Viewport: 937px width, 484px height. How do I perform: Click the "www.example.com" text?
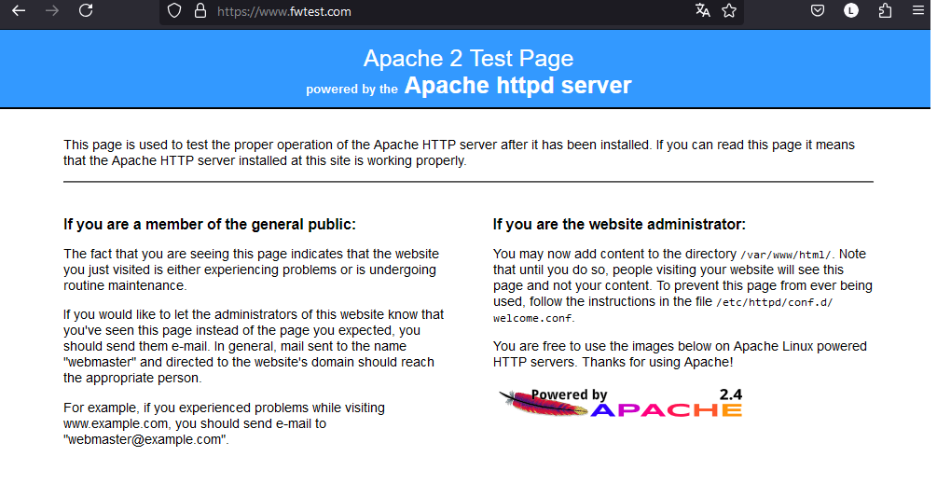[x=116, y=423]
